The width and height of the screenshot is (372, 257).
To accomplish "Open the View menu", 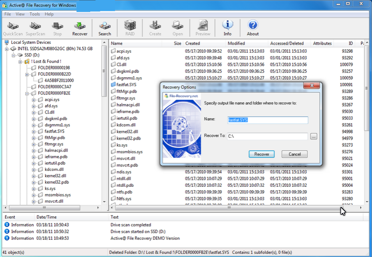I will point(20,14).
